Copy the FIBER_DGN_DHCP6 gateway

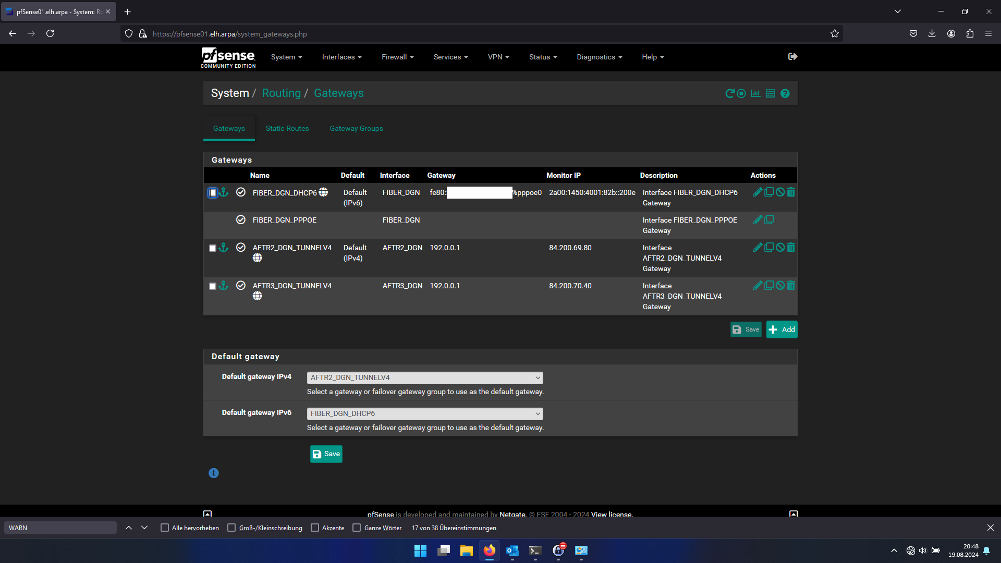point(769,192)
